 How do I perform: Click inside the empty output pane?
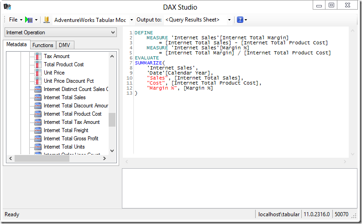239,188
